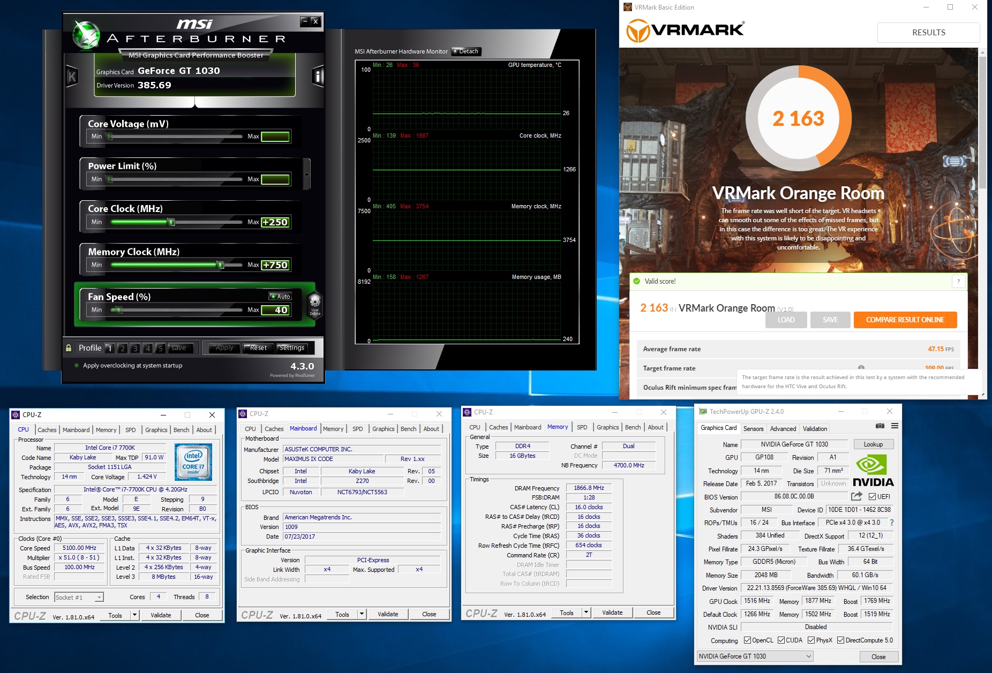Click the Bus Interface question mark icon

click(x=892, y=523)
